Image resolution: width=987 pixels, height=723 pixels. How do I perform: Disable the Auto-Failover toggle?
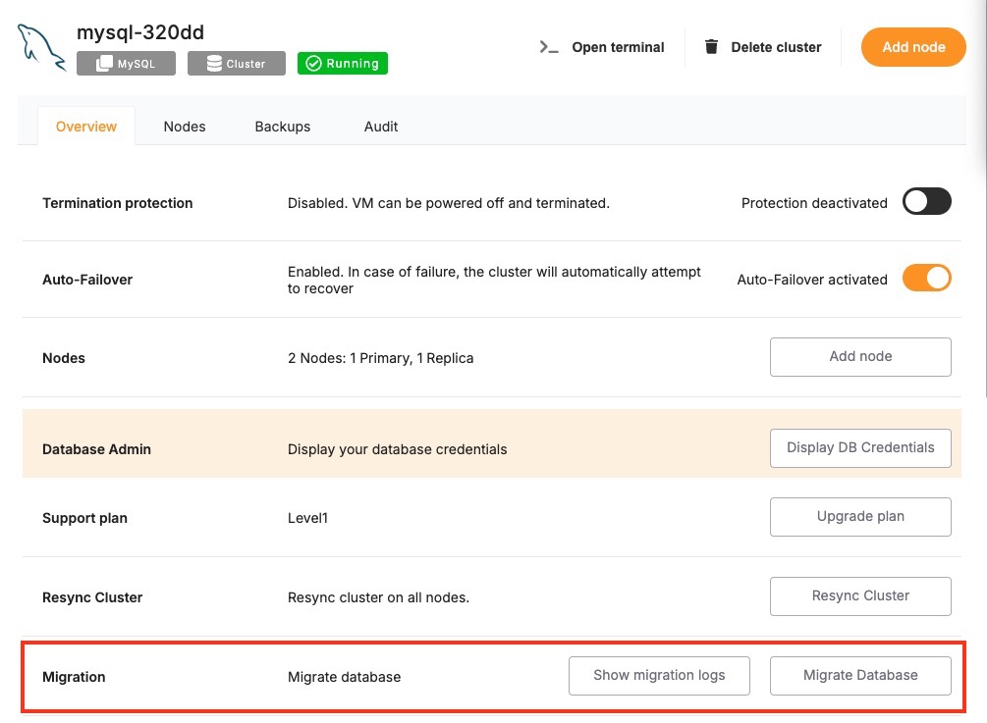point(927,279)
